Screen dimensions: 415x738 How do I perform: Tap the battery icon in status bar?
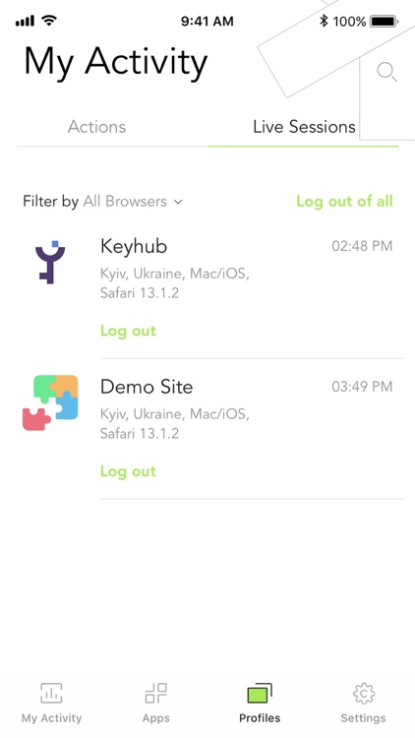(385, 22)
